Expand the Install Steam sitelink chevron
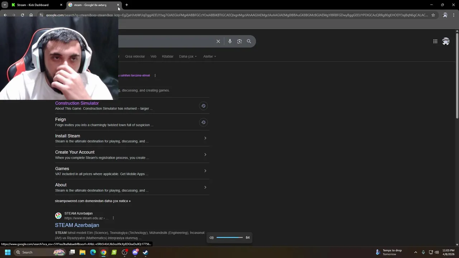 [x=205, y=138]
